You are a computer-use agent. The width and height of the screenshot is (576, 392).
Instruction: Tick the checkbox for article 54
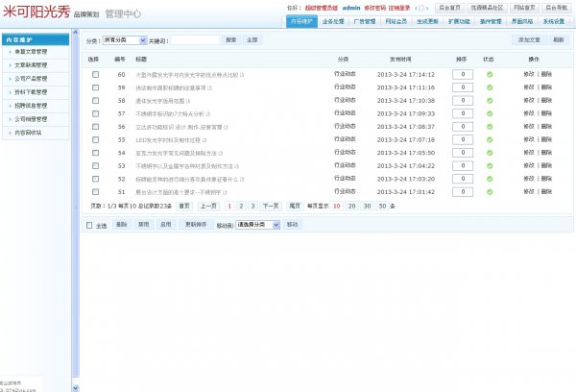pyautogui.click(x=95, y=153)
